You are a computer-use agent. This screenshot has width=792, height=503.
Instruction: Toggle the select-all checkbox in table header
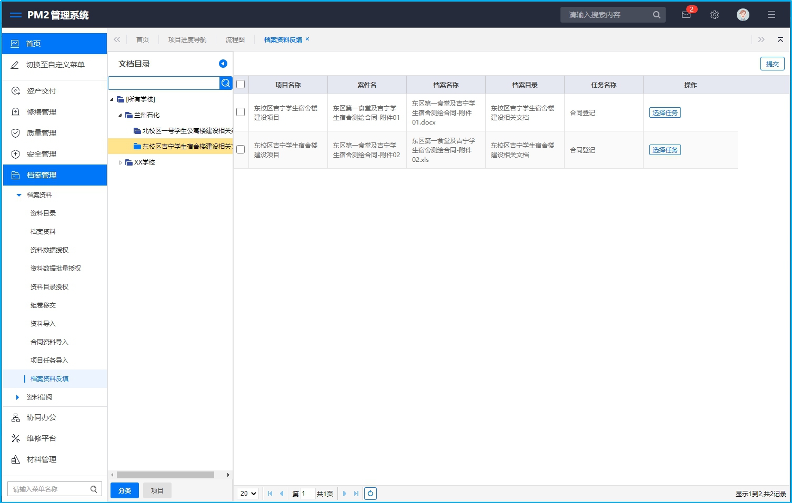(x=240, y=85)
